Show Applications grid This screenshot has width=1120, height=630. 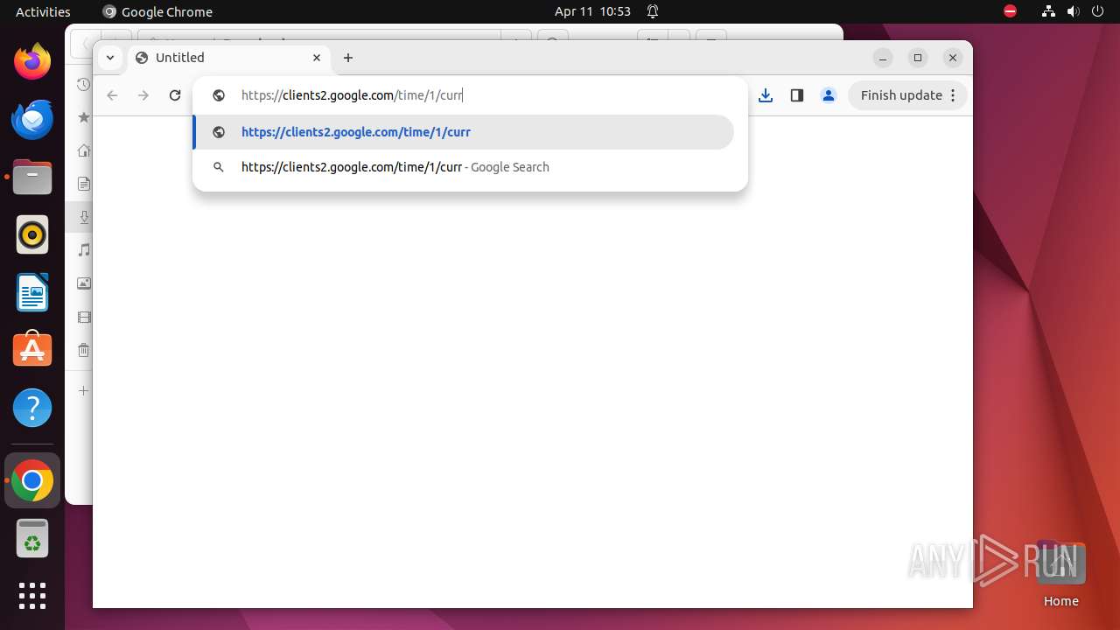(32, 596)
